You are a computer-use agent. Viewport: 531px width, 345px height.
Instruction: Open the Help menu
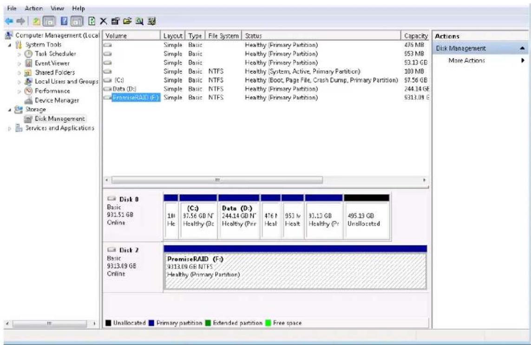point(78,8)
